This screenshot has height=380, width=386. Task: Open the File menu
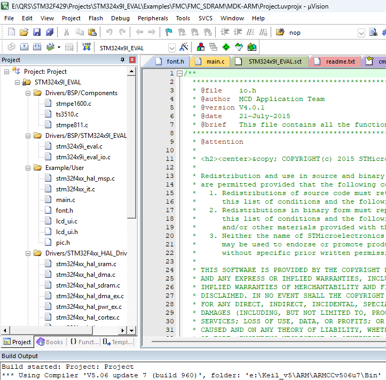click(9, 18)
